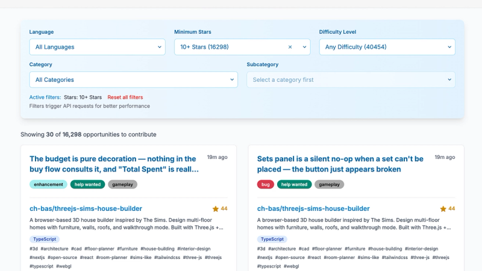
Task: Open the Sets panel silent no-op issue
Action: click(x=340, y=164)
